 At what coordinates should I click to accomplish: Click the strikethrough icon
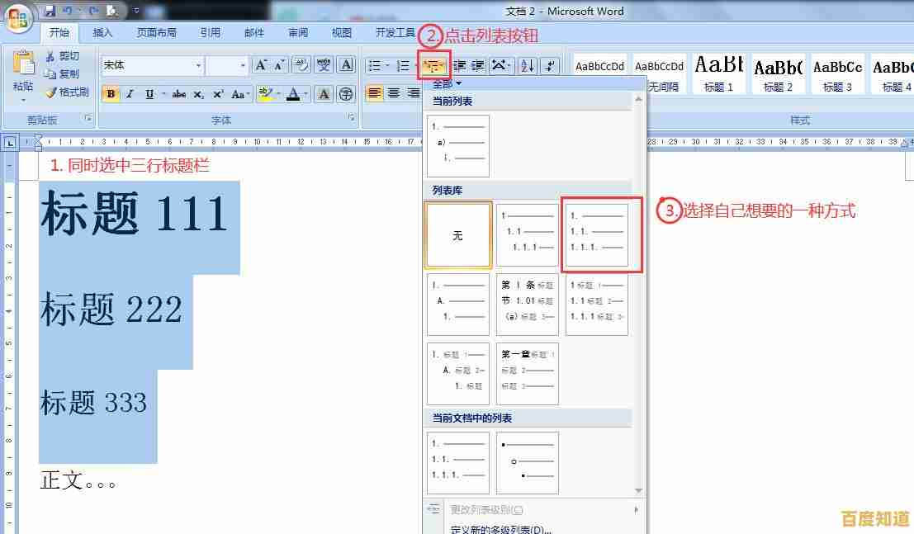179,93
